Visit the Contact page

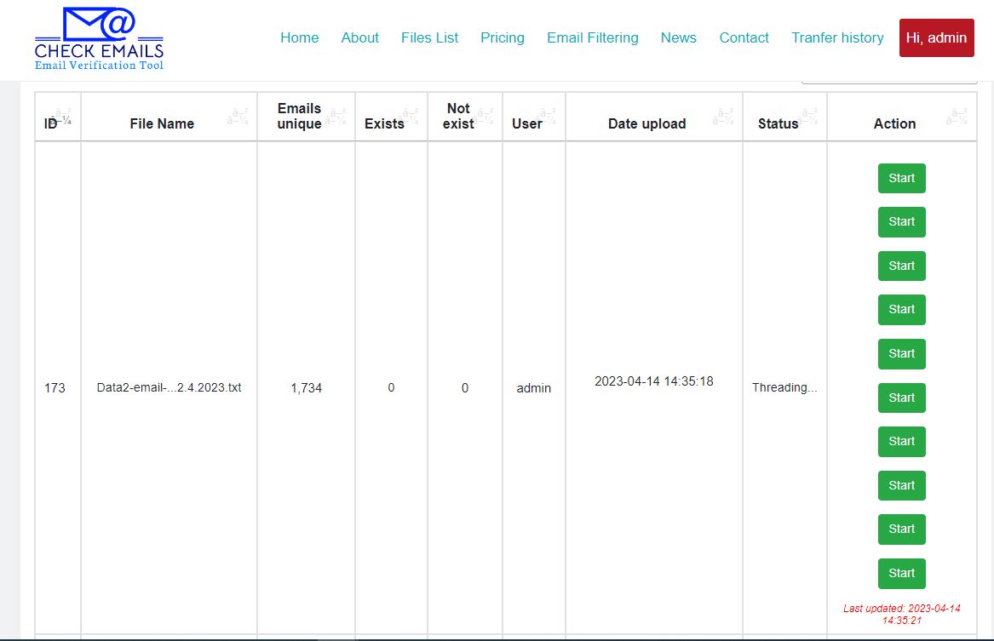744,38
